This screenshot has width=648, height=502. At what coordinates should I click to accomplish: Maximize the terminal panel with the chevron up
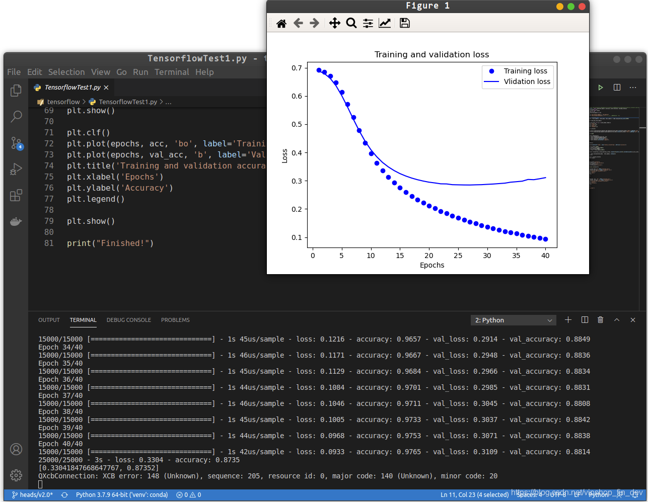tap(617, 320)
